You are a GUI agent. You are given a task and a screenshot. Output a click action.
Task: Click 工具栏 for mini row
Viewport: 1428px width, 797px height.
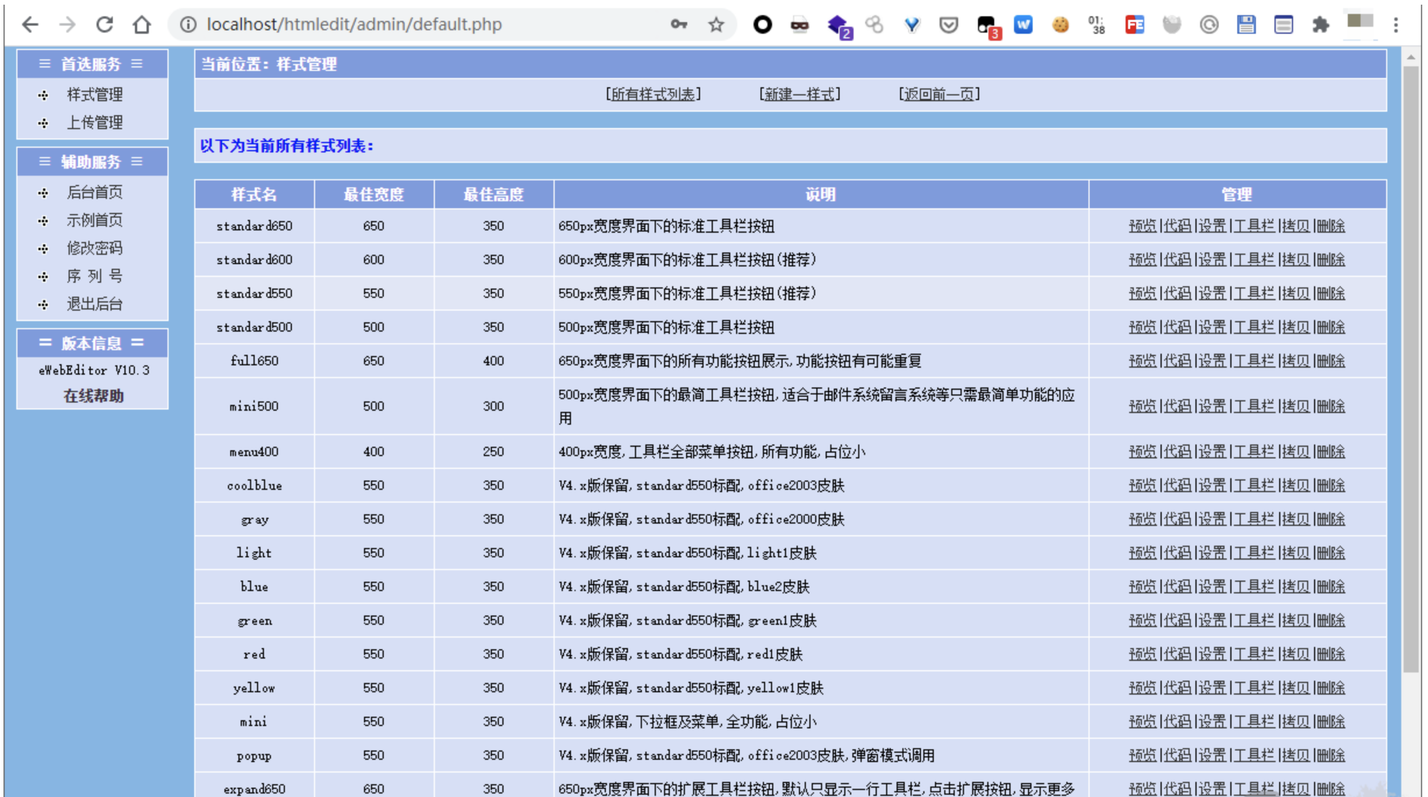1254,721
